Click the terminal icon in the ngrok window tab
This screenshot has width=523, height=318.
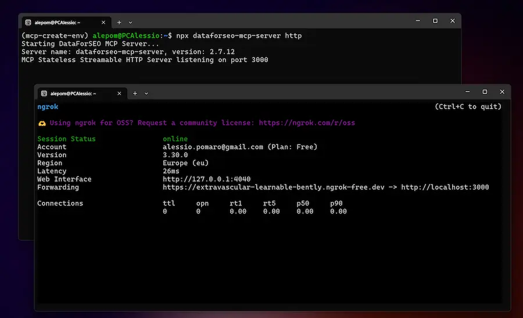point(44,93)
